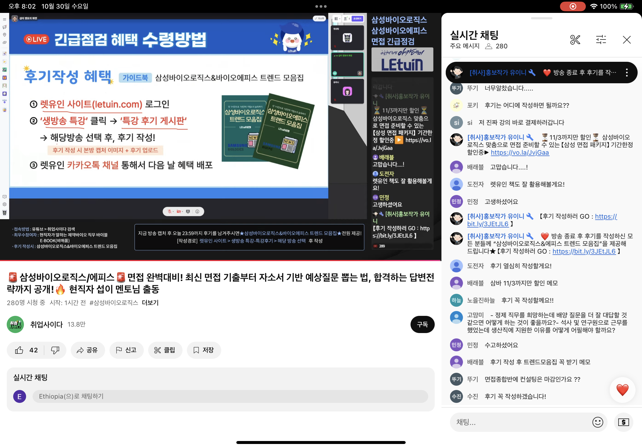Open the 주요 메시지 chat mode selector

pos(465,46)
